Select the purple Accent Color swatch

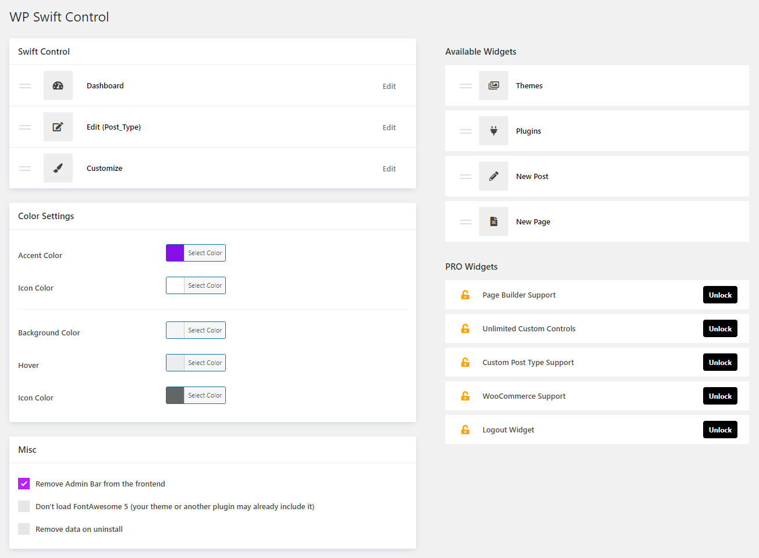tap(175, 253)
